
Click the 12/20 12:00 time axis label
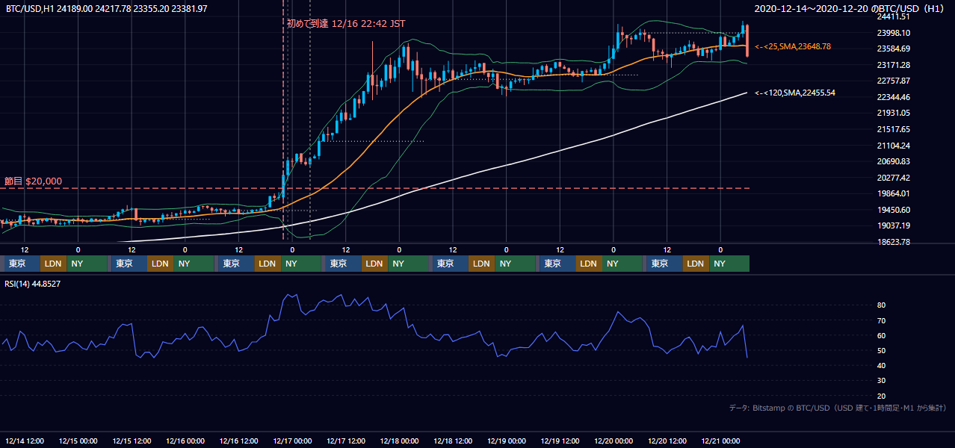(668, 441)
